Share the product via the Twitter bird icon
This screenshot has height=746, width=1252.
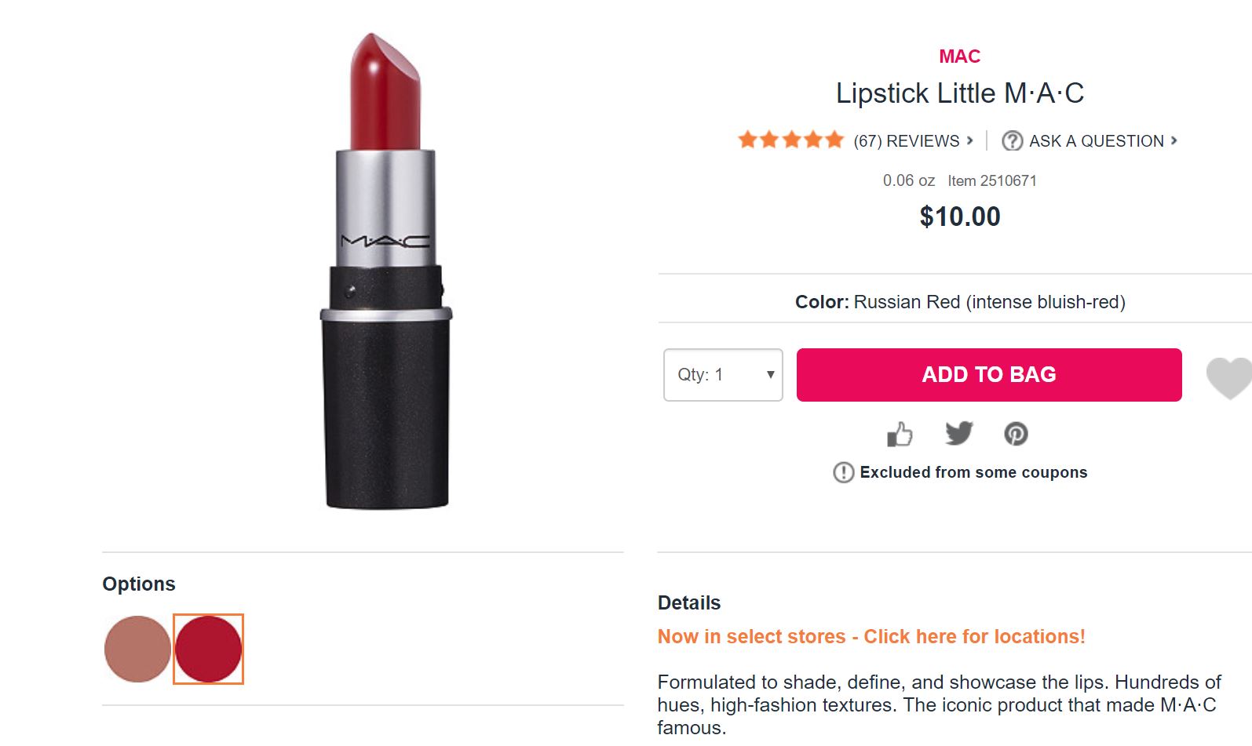coord(958,433)
